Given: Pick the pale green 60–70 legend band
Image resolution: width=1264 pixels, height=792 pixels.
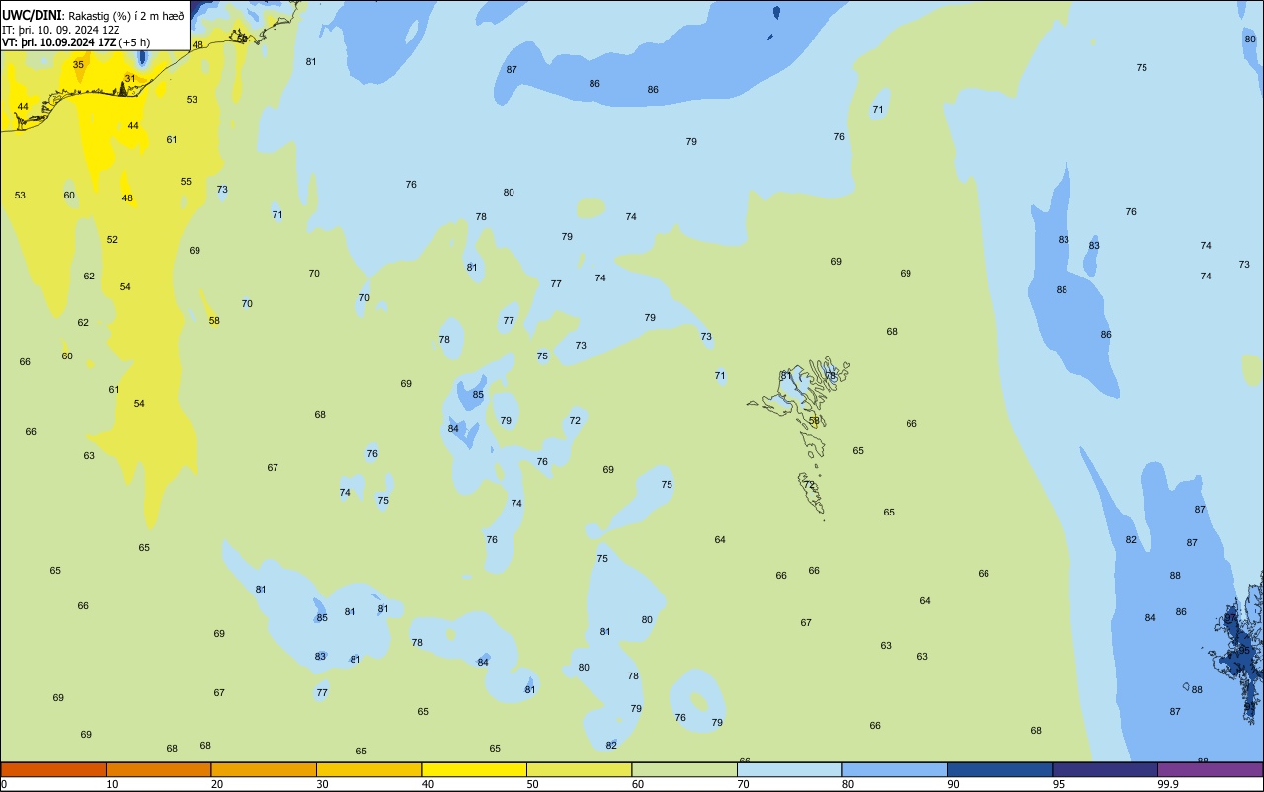Looking at the screenshot, I should tap(684, 769).
